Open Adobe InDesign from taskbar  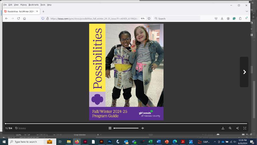tap(85, 142)
